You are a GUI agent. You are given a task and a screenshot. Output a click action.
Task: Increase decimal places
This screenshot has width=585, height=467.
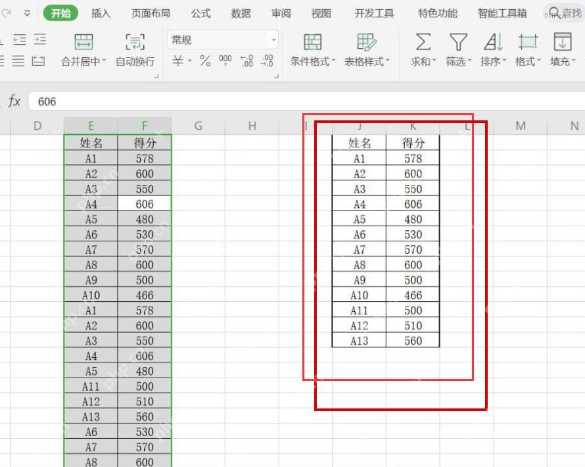246,61
